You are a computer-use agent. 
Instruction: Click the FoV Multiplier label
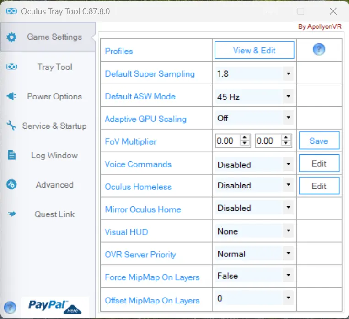(130, 141)
